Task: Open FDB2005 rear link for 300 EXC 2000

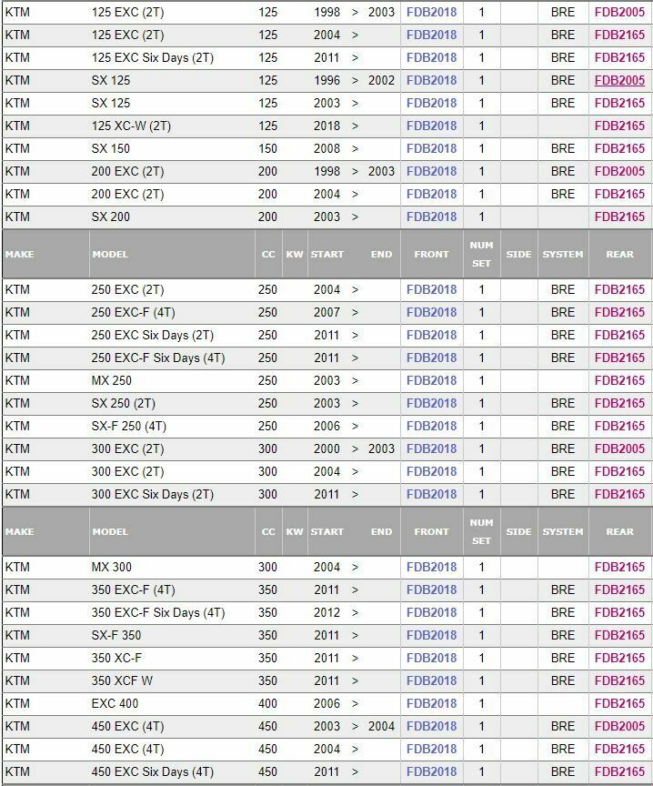Action: pos(619,448)
